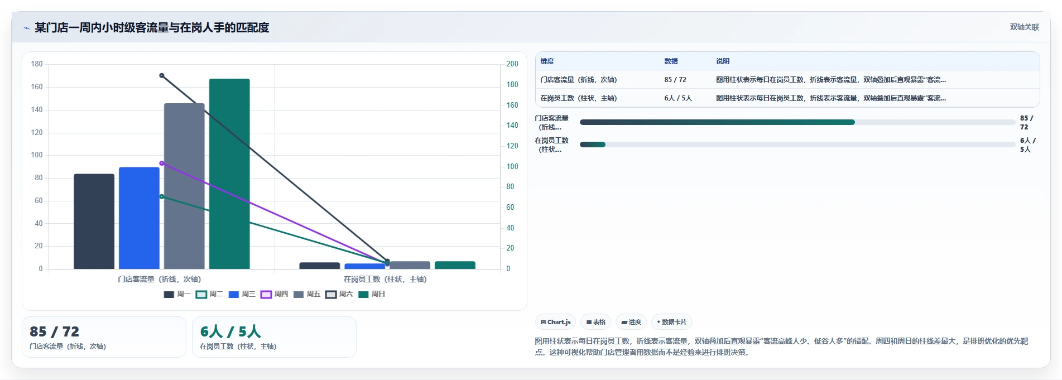This screenshot has width=1062, height=380.
Task: Click the 周四 purple legend swatch
Action: pos(266,294)
